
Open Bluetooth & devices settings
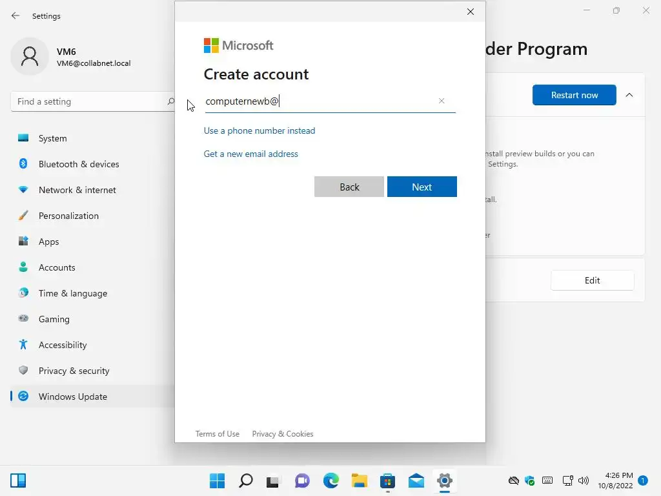pos(93,164)
